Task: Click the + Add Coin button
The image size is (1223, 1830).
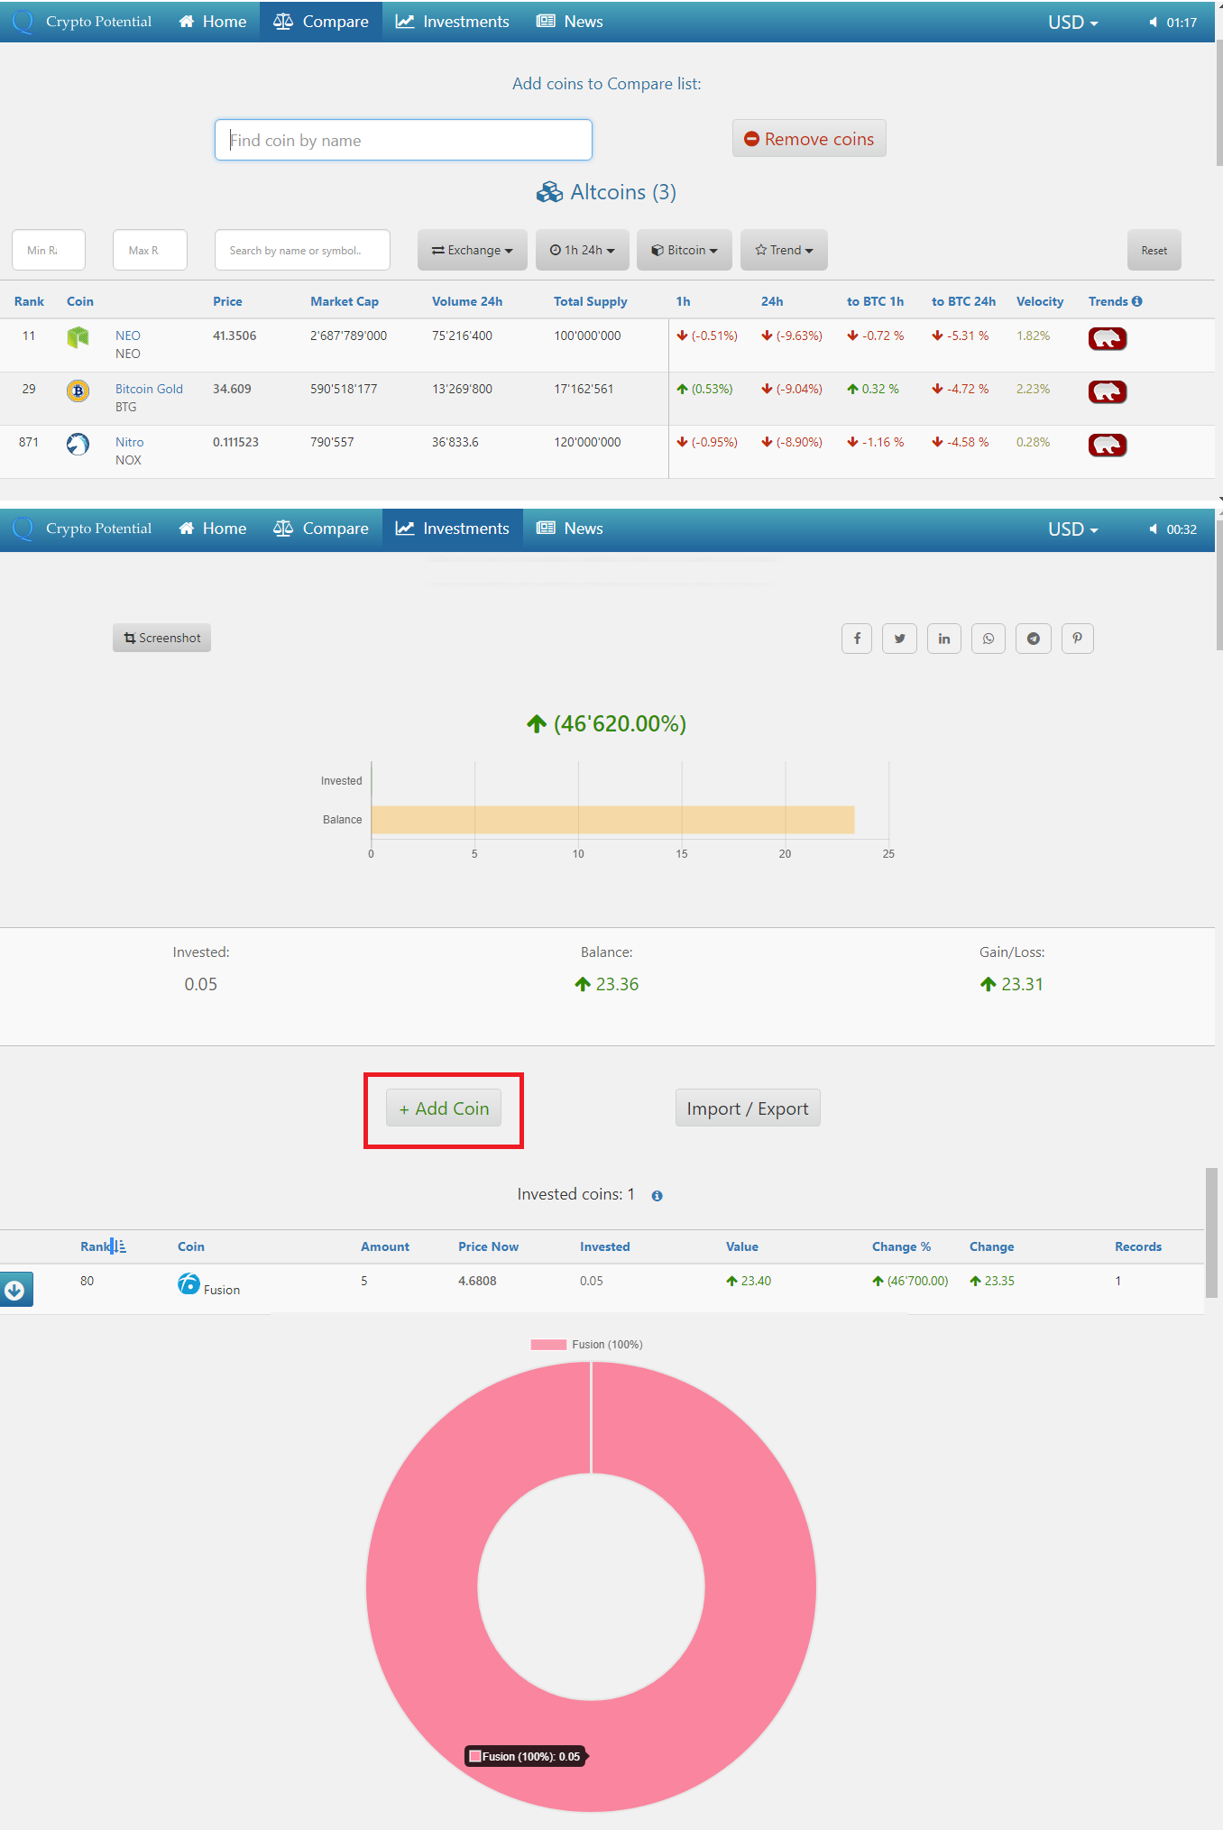Action: [444, 1108]
